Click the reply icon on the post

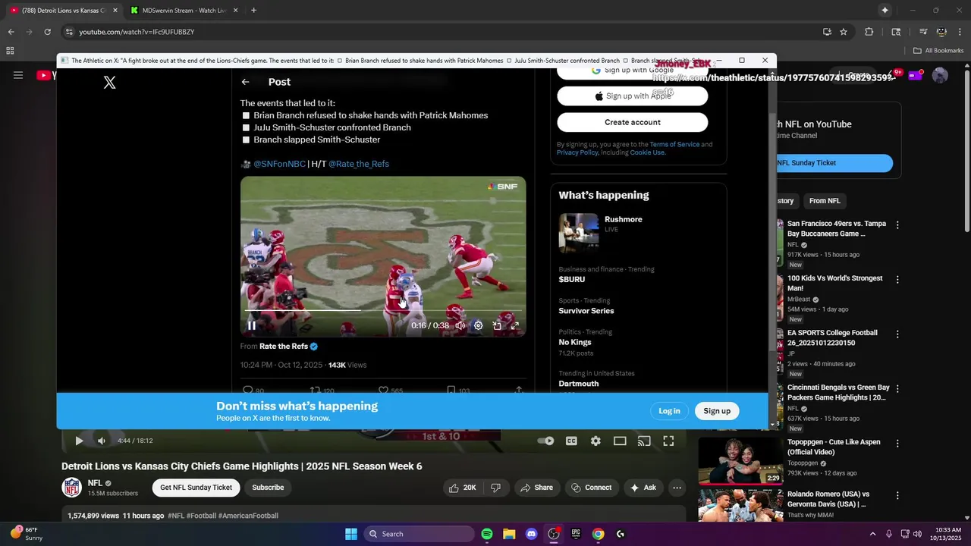click(x=247, y=391)
